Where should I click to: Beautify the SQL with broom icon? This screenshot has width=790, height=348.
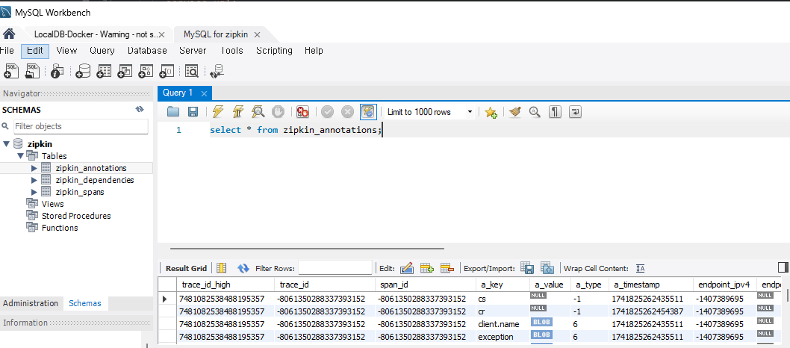515,112
